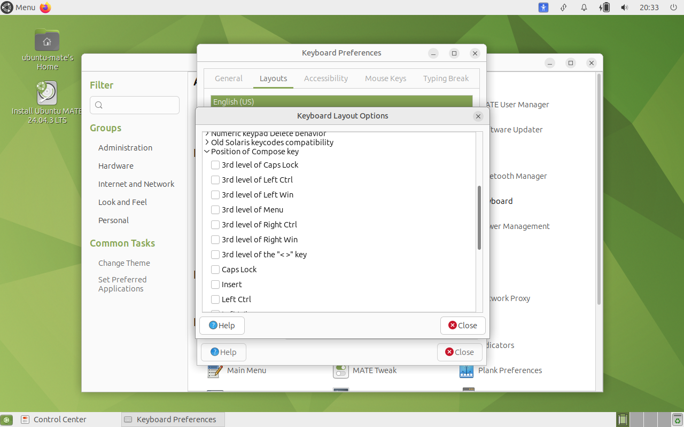Open Plank Preferences icon

(467, 370)
